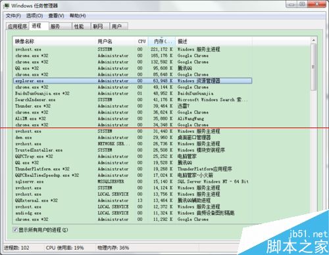
Task: Select the chrome.exe row using 165,176 K
Action: point(132,56)
